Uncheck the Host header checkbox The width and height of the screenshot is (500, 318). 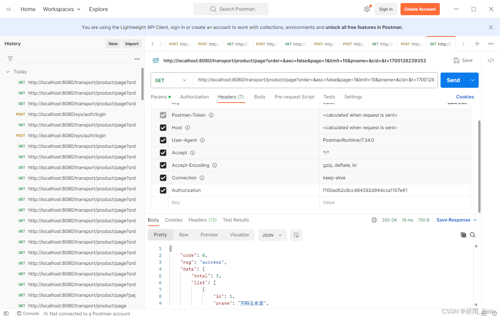point(163,128)
